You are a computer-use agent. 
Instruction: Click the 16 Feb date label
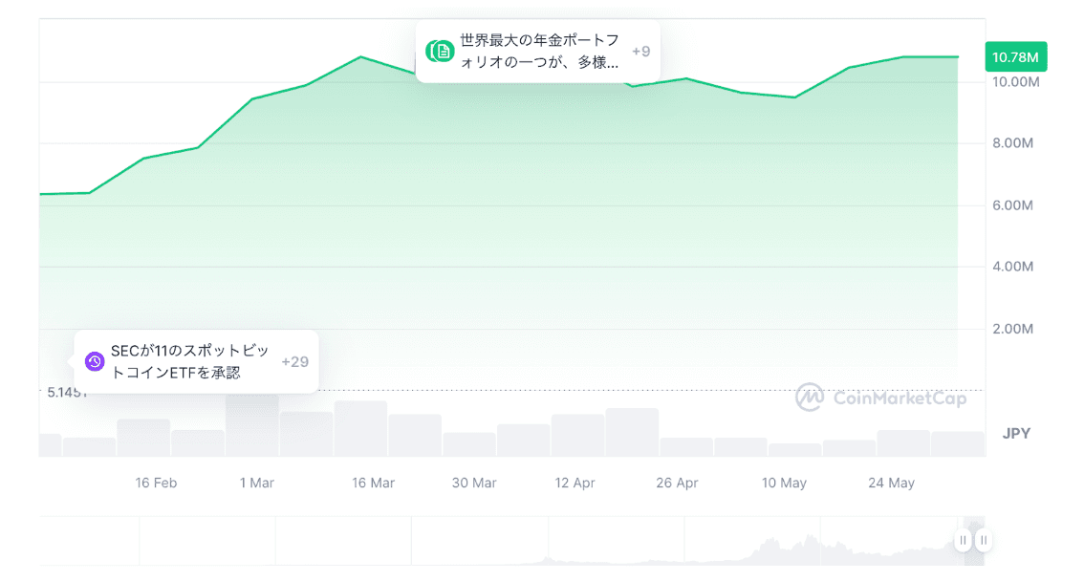click(156, 483)
